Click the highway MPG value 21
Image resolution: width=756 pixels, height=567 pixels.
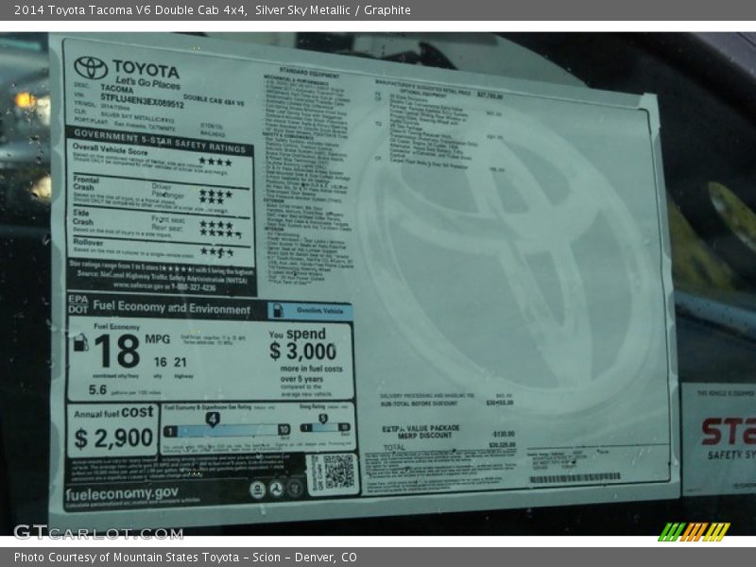click(x=180, y=362)
